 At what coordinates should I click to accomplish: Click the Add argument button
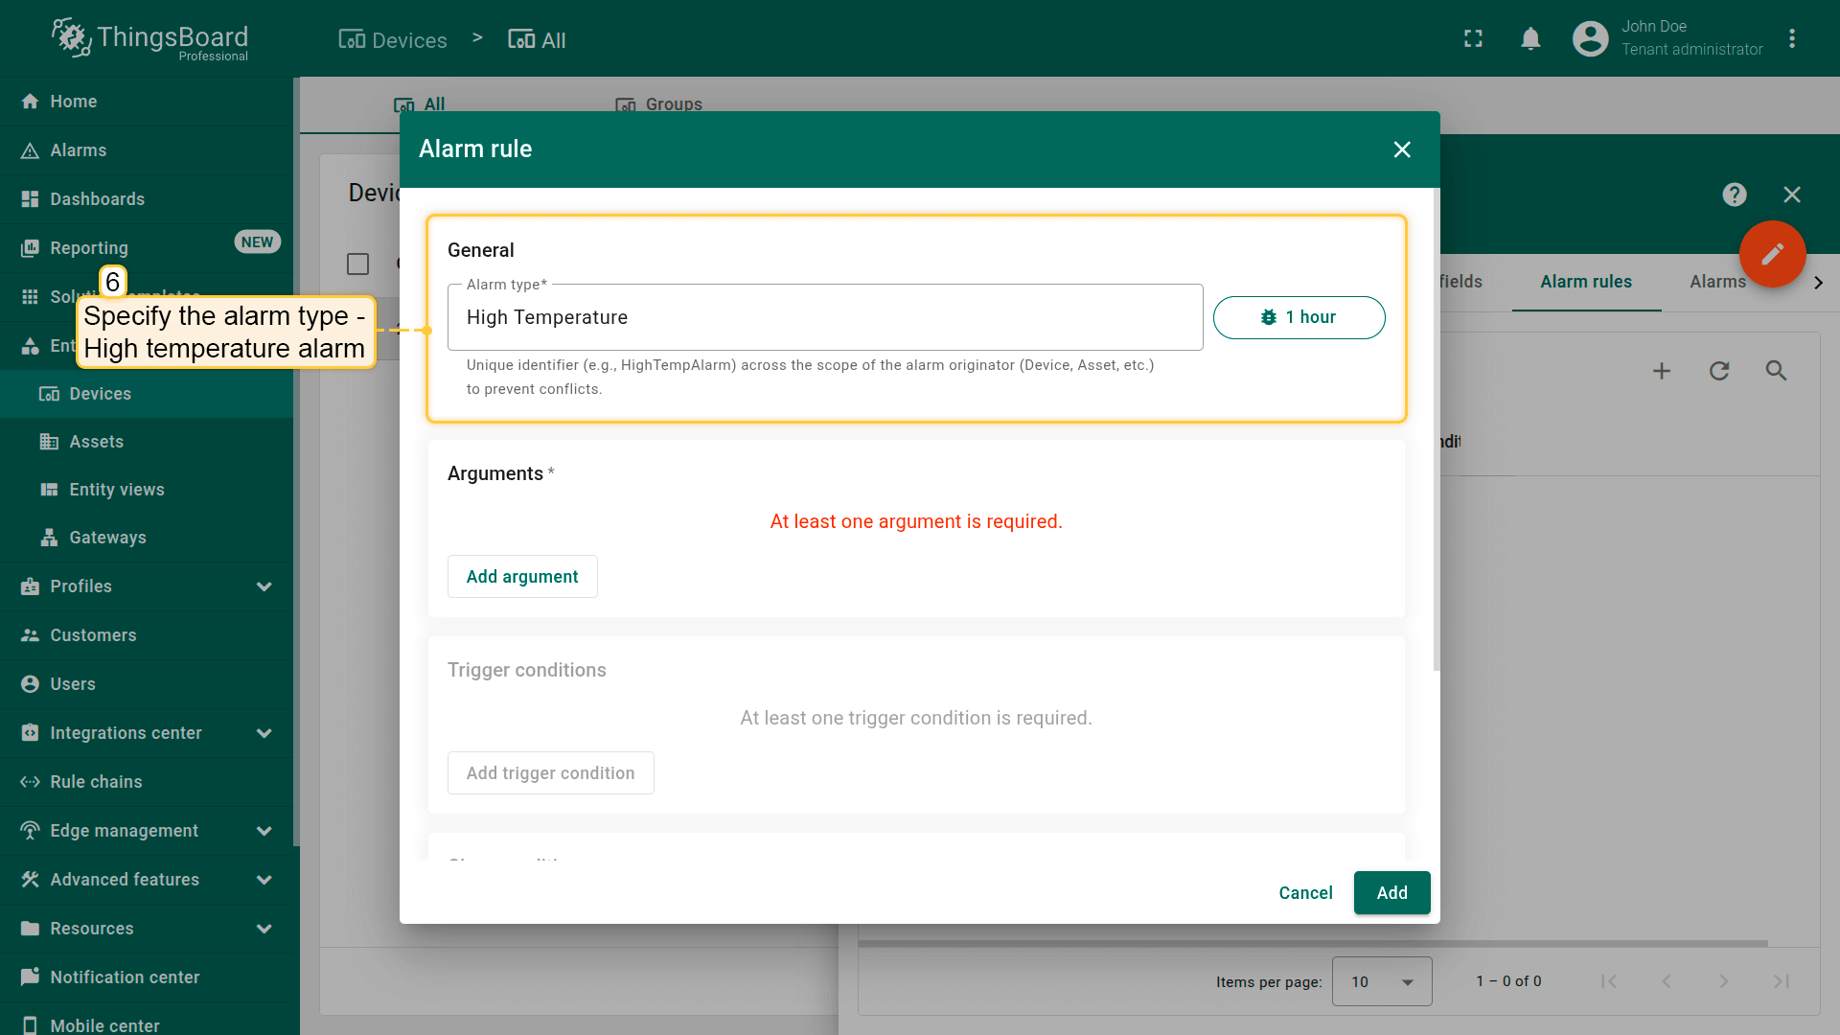pyautogui.click(x=522, y=577)
